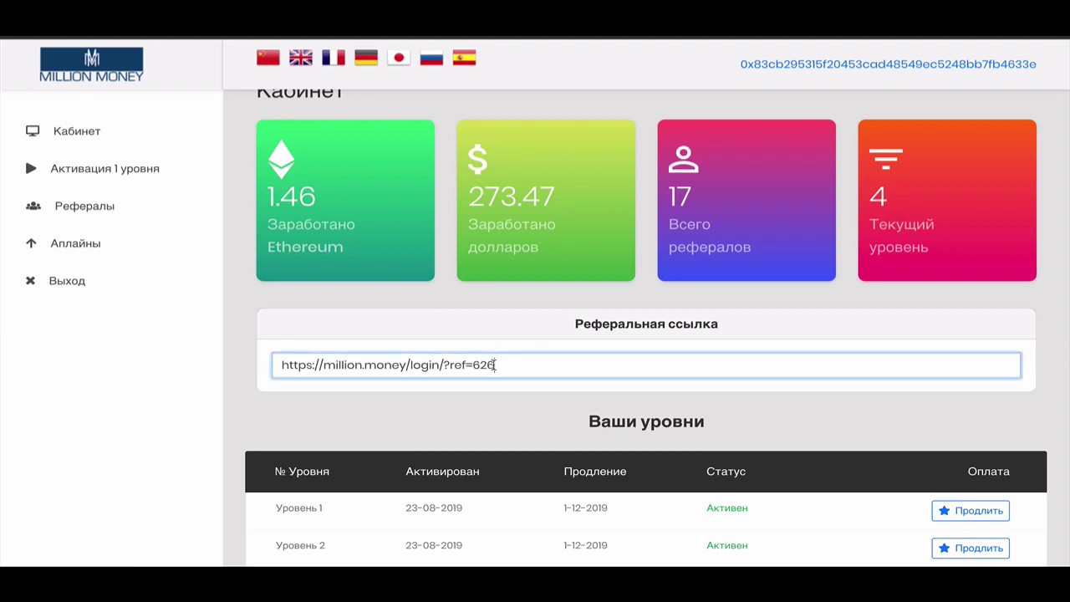Click Продлить button for Уровень 1
Viewport: 1070px width, 602px height.
click(971, 511)
